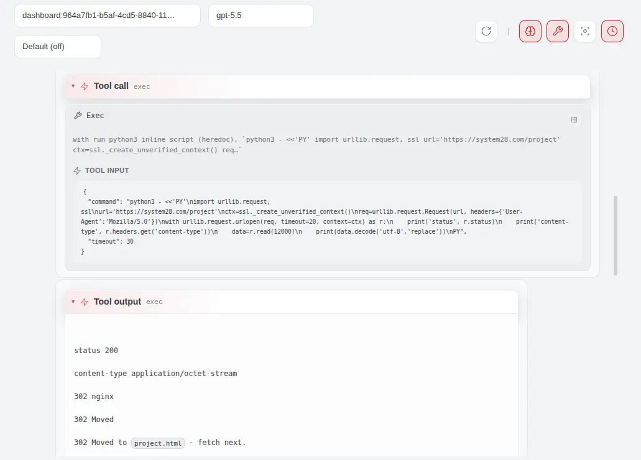
Task: Click the wrench icon next to Exec
Action: pos(78,116)
